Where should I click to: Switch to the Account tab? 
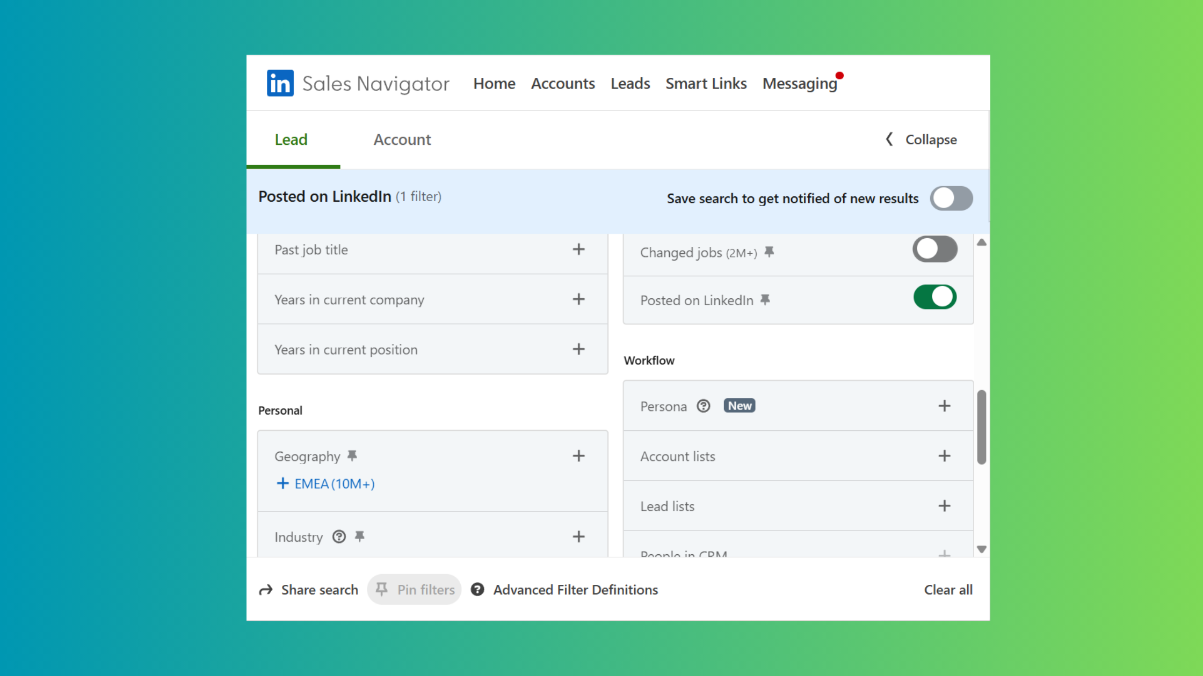click(x=402, y=139)
